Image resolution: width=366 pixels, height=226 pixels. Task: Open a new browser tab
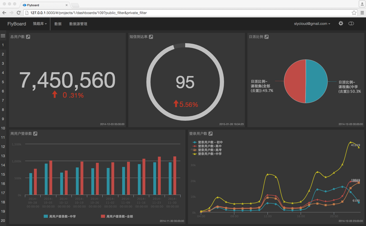(75, 5)
